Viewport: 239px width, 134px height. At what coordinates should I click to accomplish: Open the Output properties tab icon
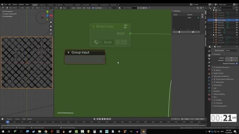tap(209, 59)
